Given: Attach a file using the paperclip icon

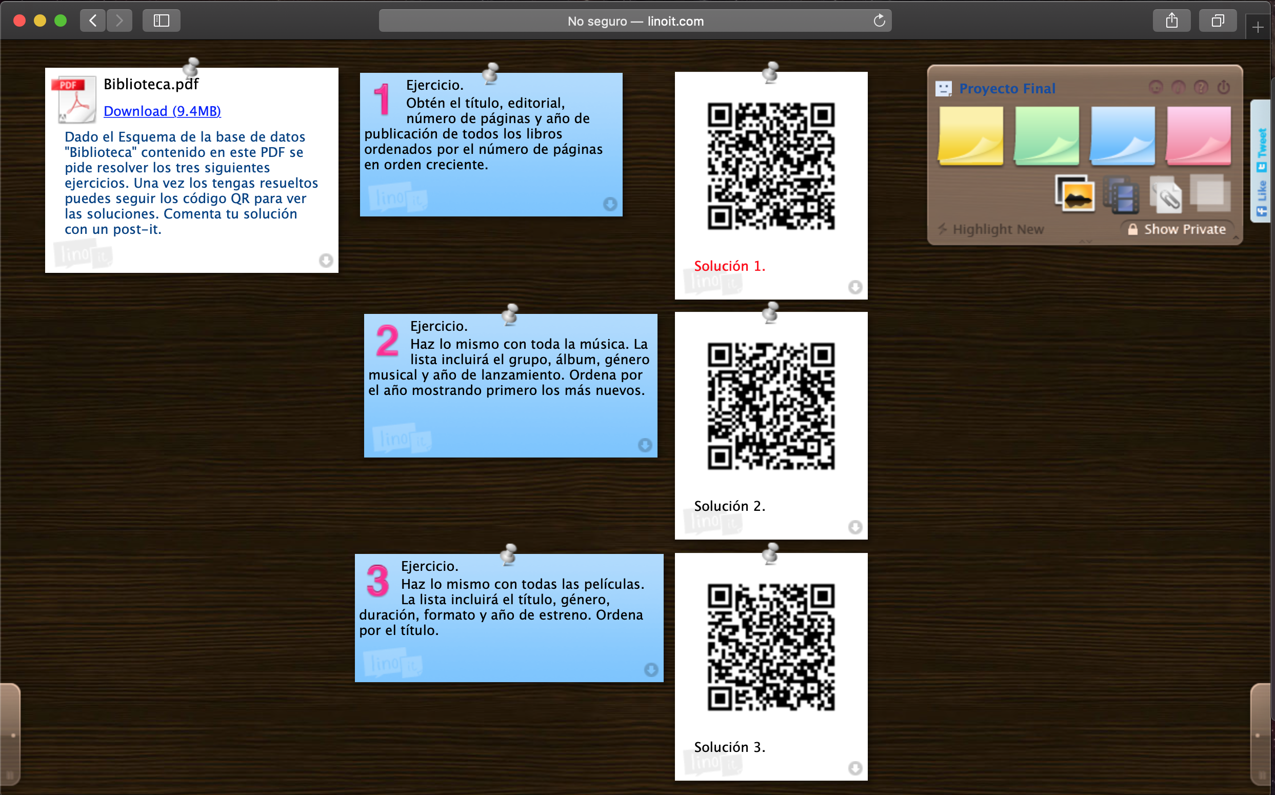Looking at the screenshot, I should point(1166,194).
